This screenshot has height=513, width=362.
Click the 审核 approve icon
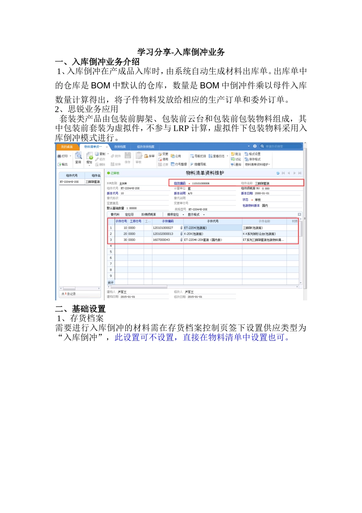pos(139,155)
